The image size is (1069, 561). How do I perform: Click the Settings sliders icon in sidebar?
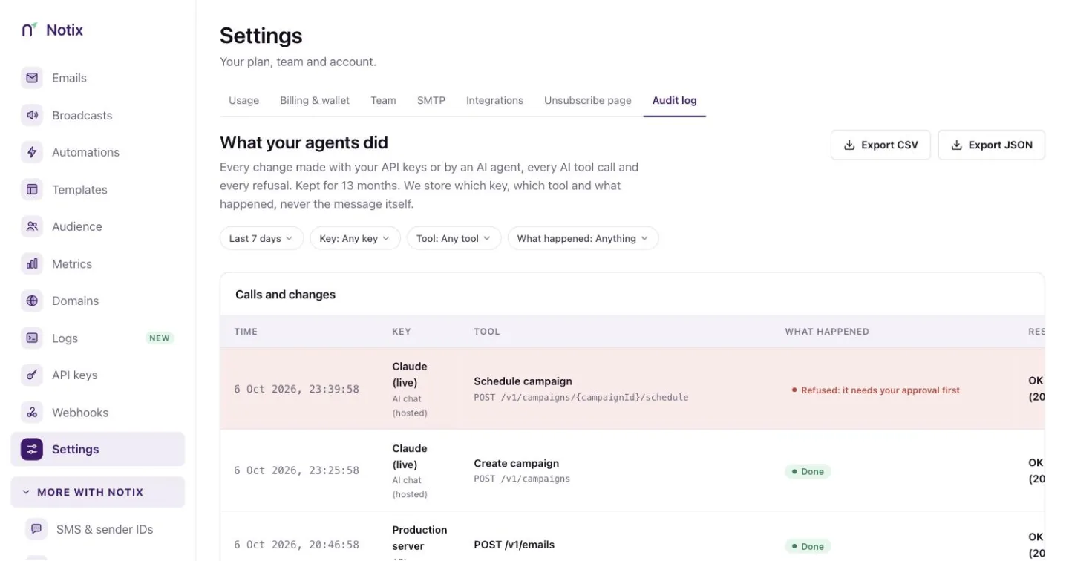32,449
